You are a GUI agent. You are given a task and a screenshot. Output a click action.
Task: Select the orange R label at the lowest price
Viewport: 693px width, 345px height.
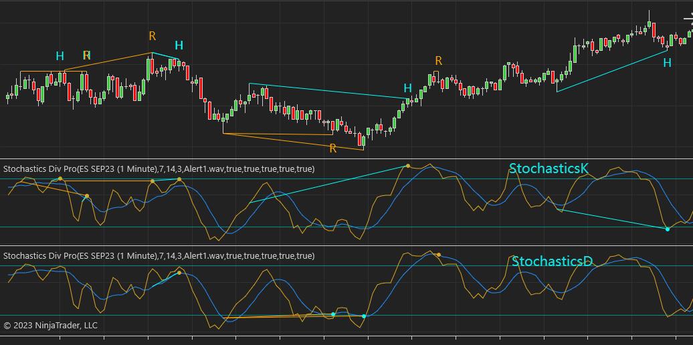pos(333,148)
